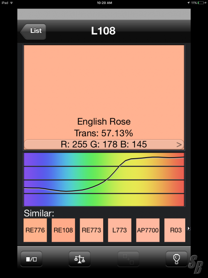Tap the location arrow status icon

(188, 3)
